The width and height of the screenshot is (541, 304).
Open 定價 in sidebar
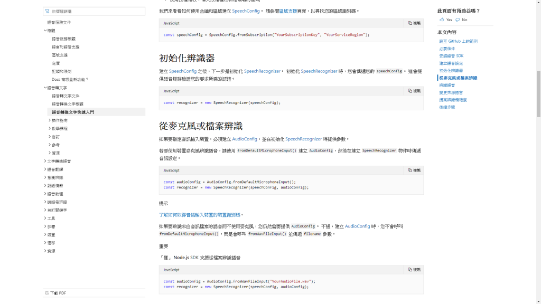[x=55, y=63]
